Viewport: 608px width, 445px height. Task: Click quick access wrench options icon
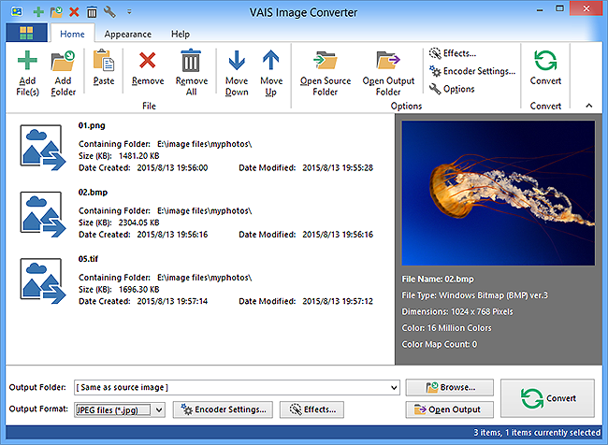click(x=109, y=12)
